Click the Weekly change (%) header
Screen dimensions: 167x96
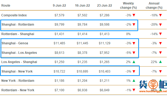coord(128,6)
